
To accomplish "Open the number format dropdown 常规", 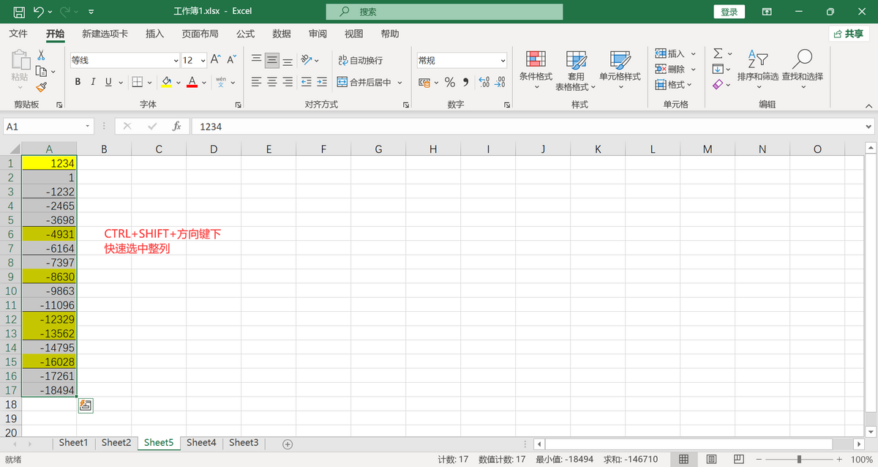I will [x=503, y=61].
